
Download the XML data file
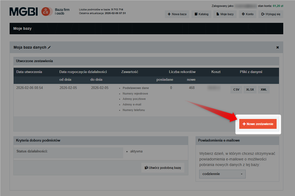(264, 89)
